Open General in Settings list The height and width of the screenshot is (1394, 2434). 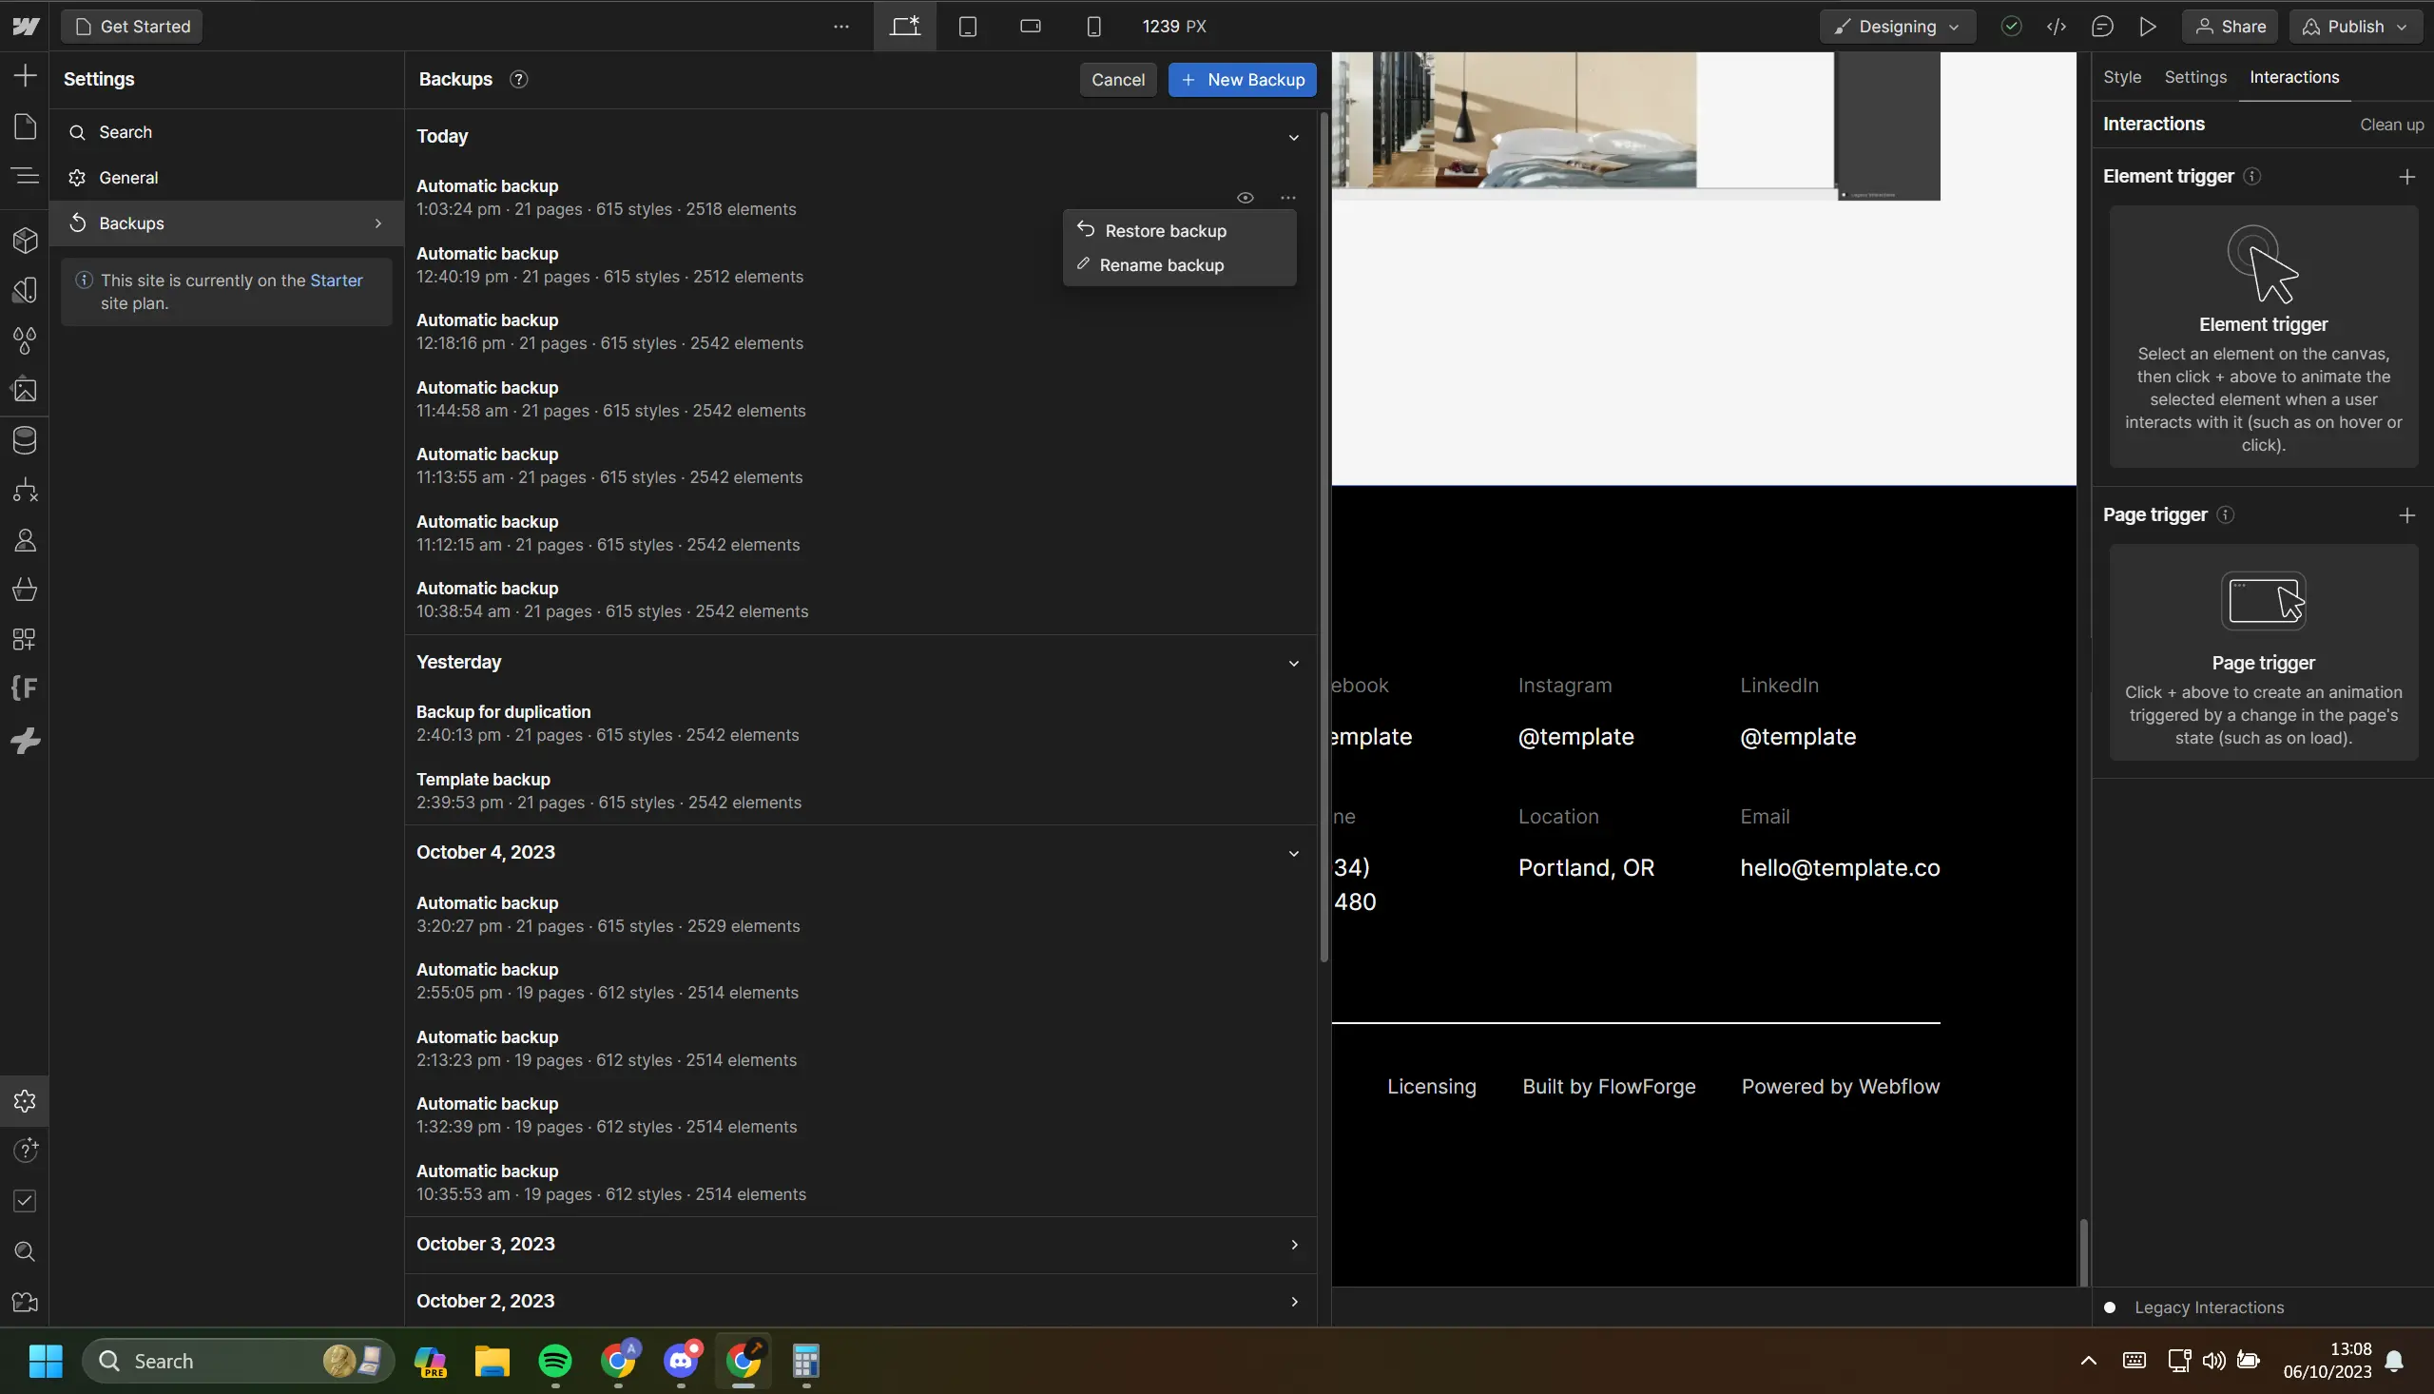[227, 177]
